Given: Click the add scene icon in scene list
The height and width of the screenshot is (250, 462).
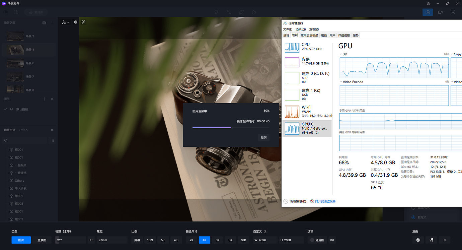Looking at the screenshot, I should click(44, 23).
